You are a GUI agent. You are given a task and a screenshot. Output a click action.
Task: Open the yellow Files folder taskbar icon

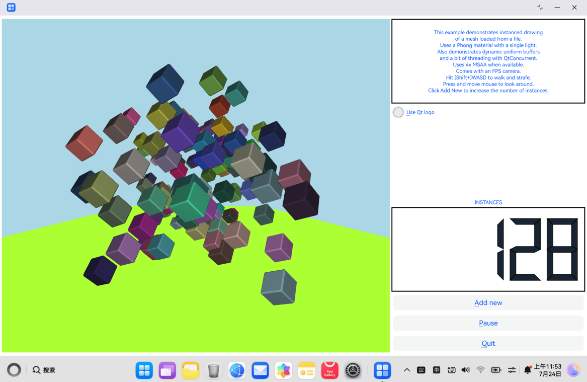[191, 370]
